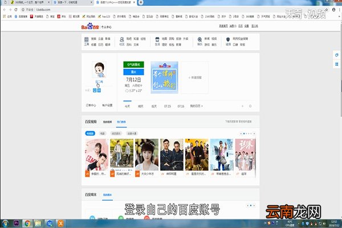
Task: Open 订单中心 under the profile
Action: tap(91, 105)
